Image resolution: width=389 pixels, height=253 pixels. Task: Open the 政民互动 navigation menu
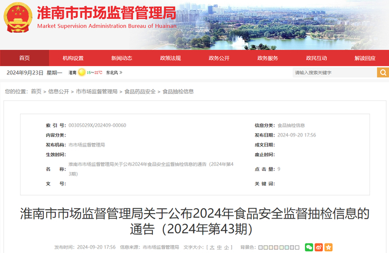(x=316, y=58)
